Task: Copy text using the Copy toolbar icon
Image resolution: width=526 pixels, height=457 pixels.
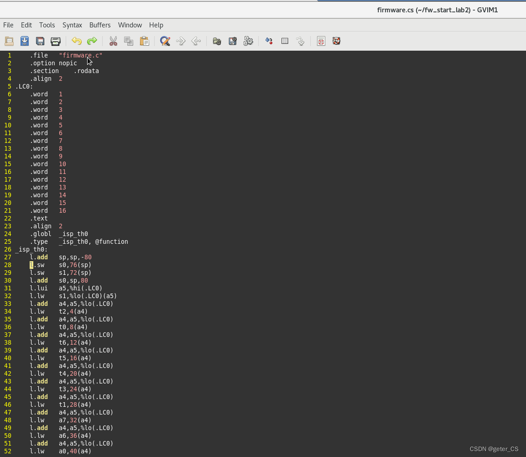Action: pos(128,41)
